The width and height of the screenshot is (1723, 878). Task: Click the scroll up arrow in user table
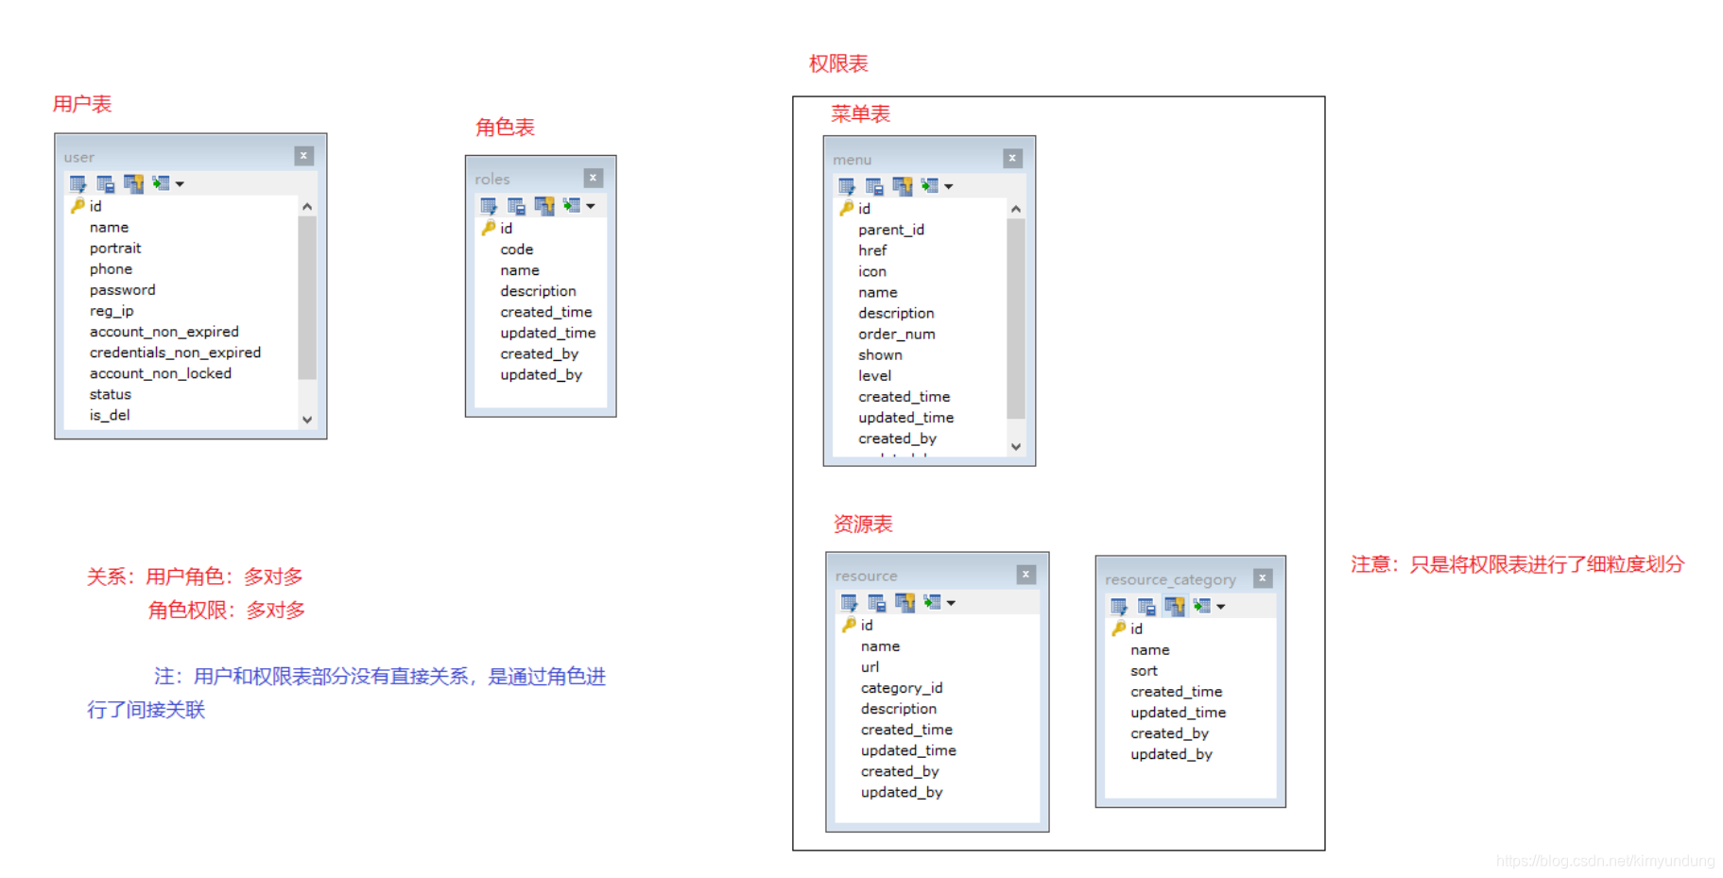coord(307,206)
